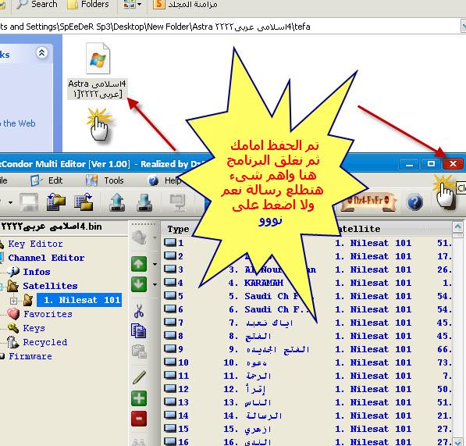The height and width of the screenshot is (446, 466).
Task: Click the green plus add icon
Action: pyautogui.click(x=139, y=398)
